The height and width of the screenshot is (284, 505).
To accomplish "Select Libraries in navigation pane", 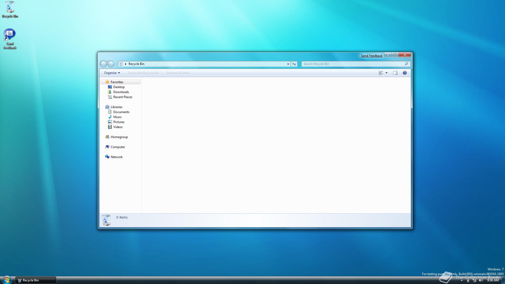I will pos(116,107).
